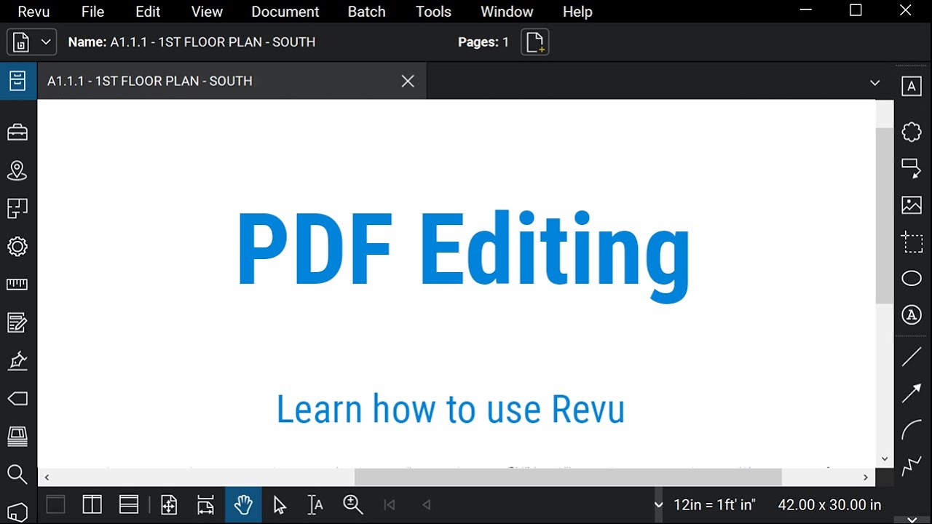
Task: Select the Polyline zigzag tool
Action: (912, 467)
